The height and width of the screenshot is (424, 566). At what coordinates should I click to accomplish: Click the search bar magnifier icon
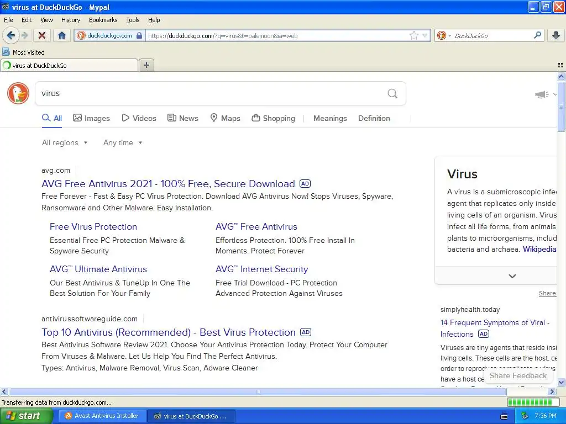point(537,35)
